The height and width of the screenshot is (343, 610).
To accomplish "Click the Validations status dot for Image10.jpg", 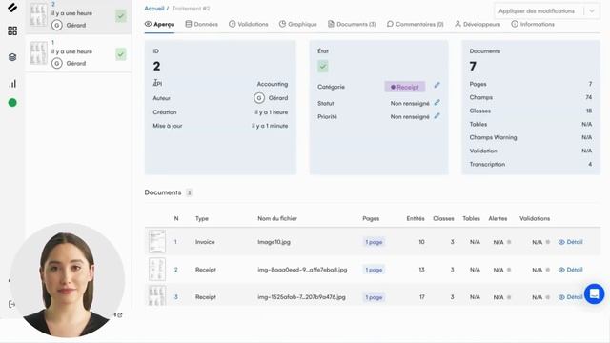I will point(548,242).
